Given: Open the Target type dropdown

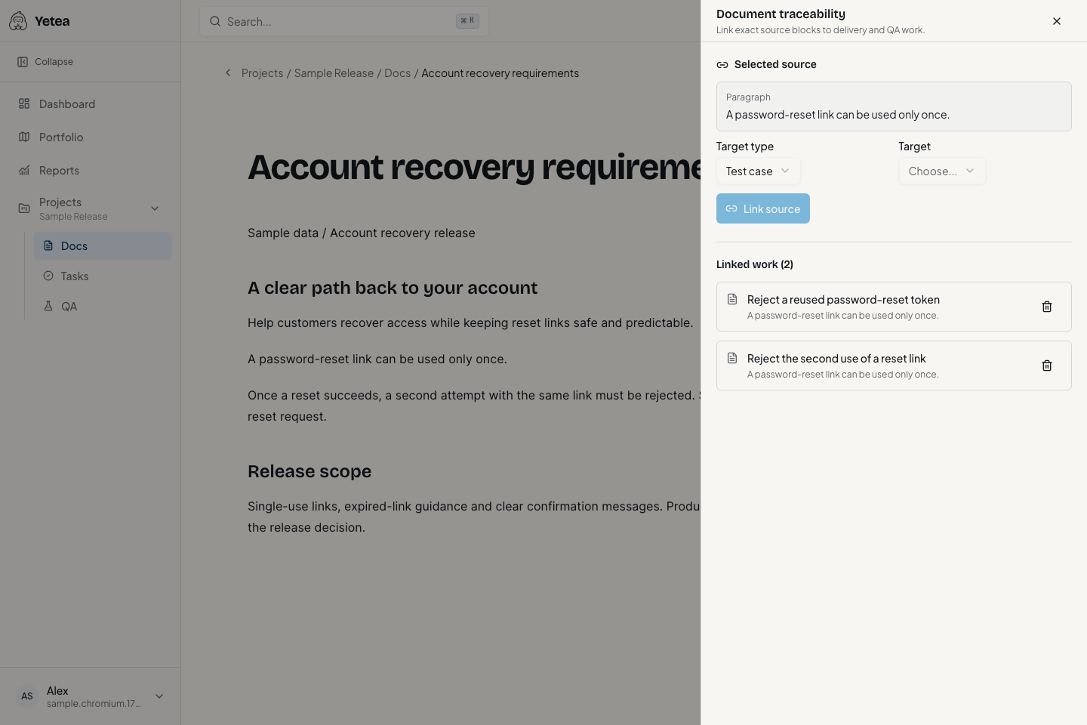Looking at the screenshot, I should (758, 171).
